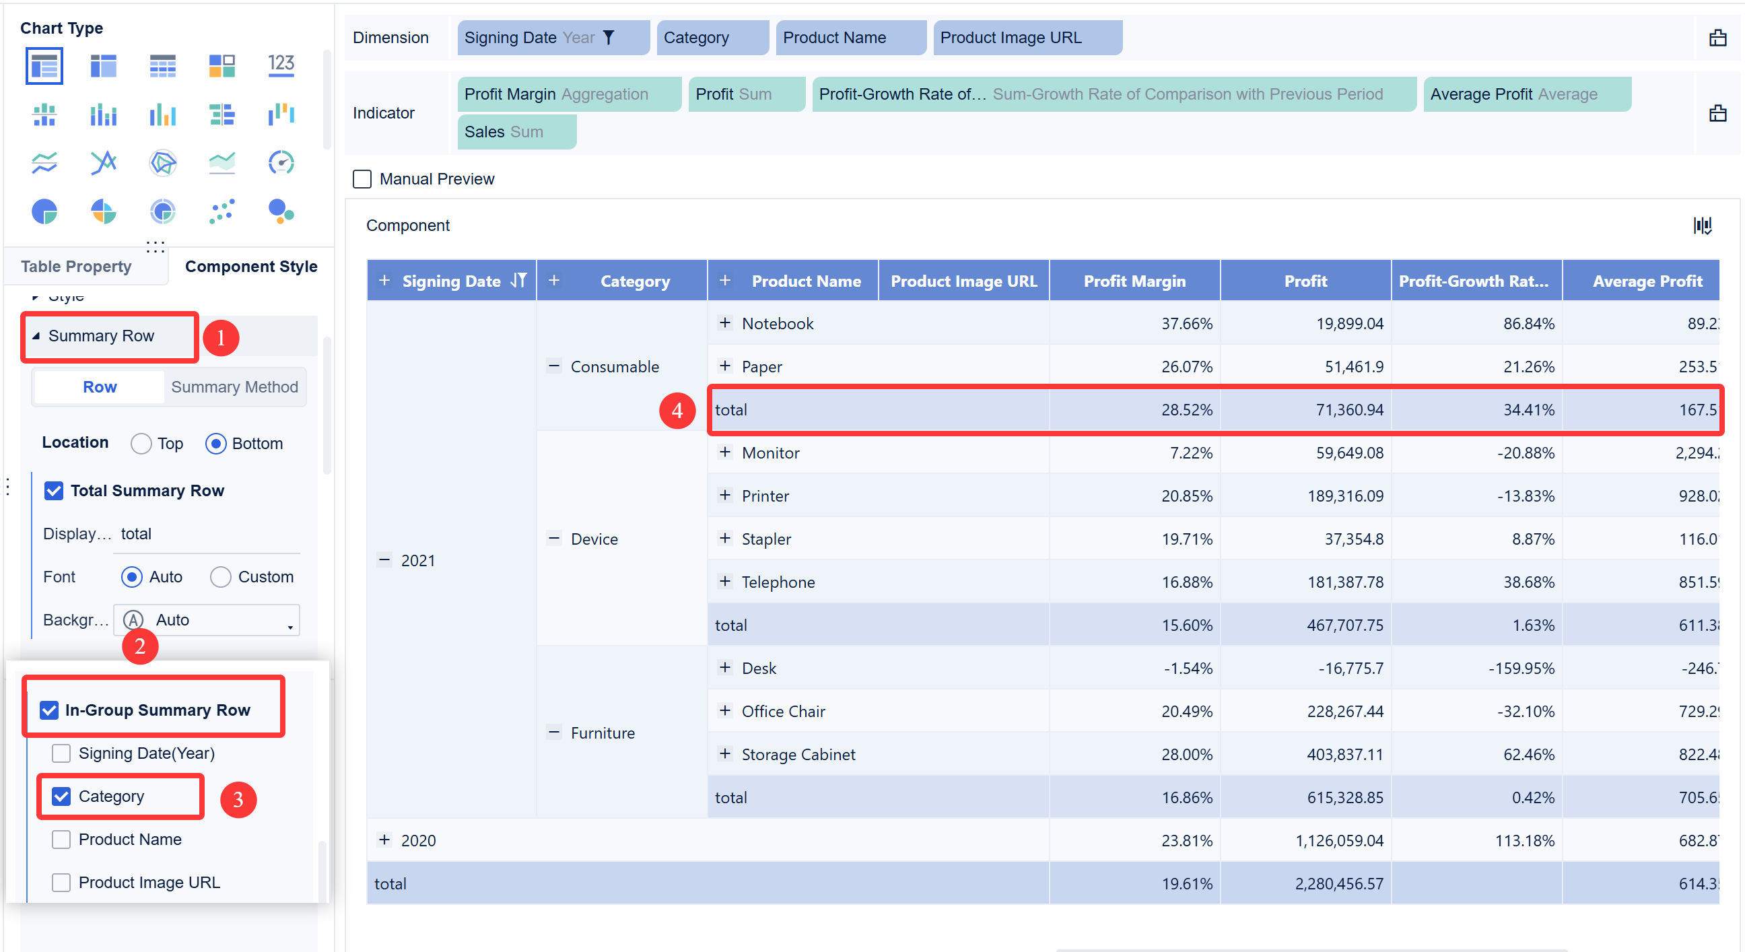
Task: Open Indicator field toolbox icon
Action: coord(1717,112)
